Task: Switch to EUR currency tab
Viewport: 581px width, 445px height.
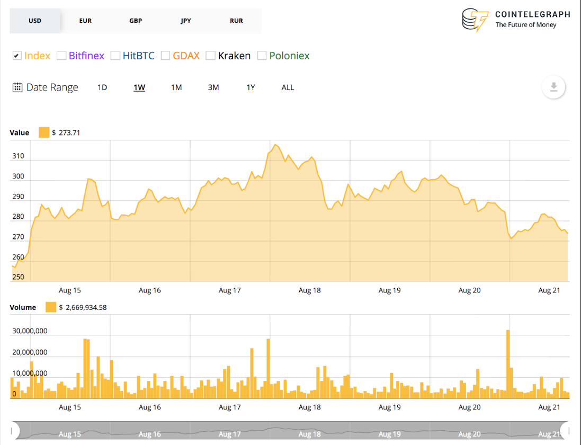Action: pos(85,21)
